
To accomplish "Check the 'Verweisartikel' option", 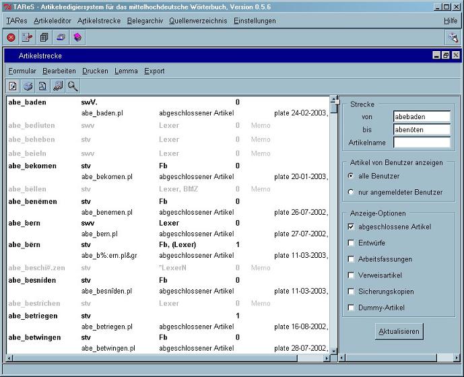I will click(x=351, y=275).
